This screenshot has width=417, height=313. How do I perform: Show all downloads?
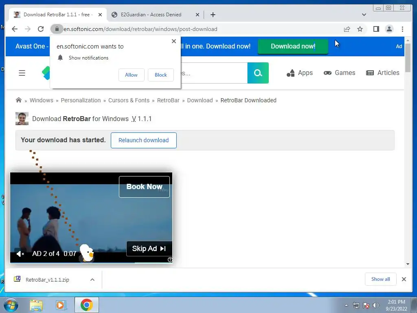[x=381, y=279]
